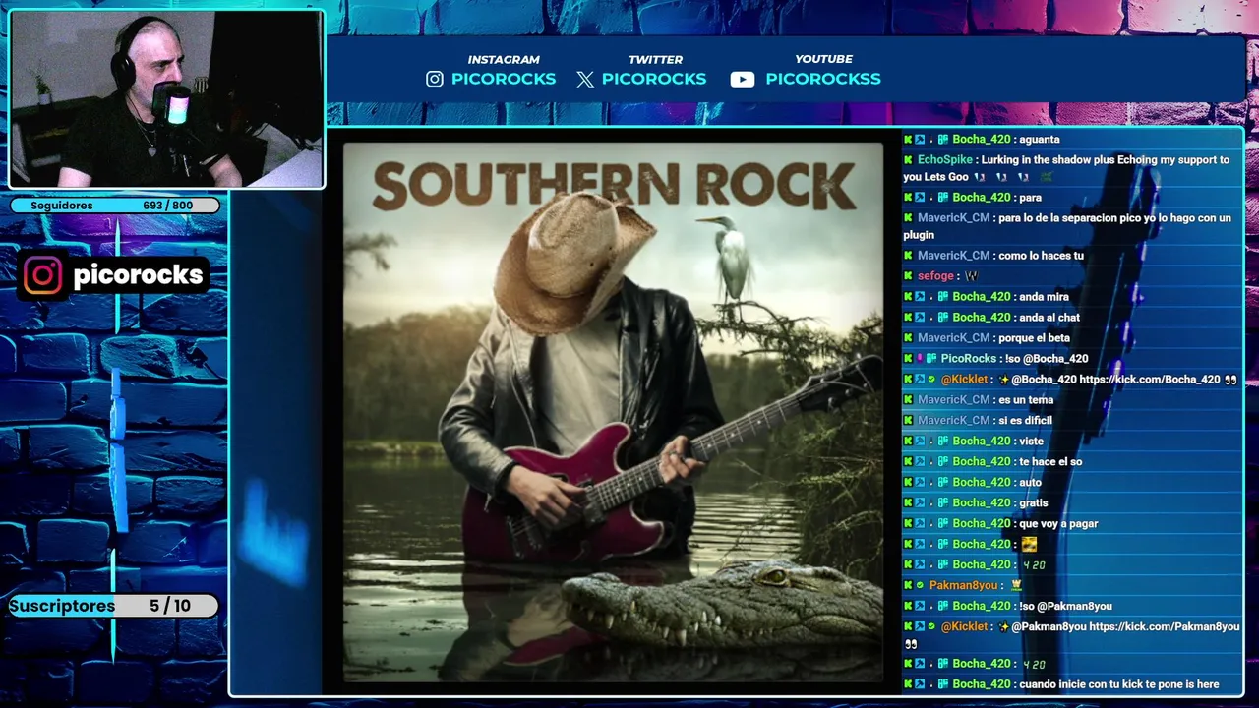
Task: Click the Southern Rock album cover
Action: 614,411
